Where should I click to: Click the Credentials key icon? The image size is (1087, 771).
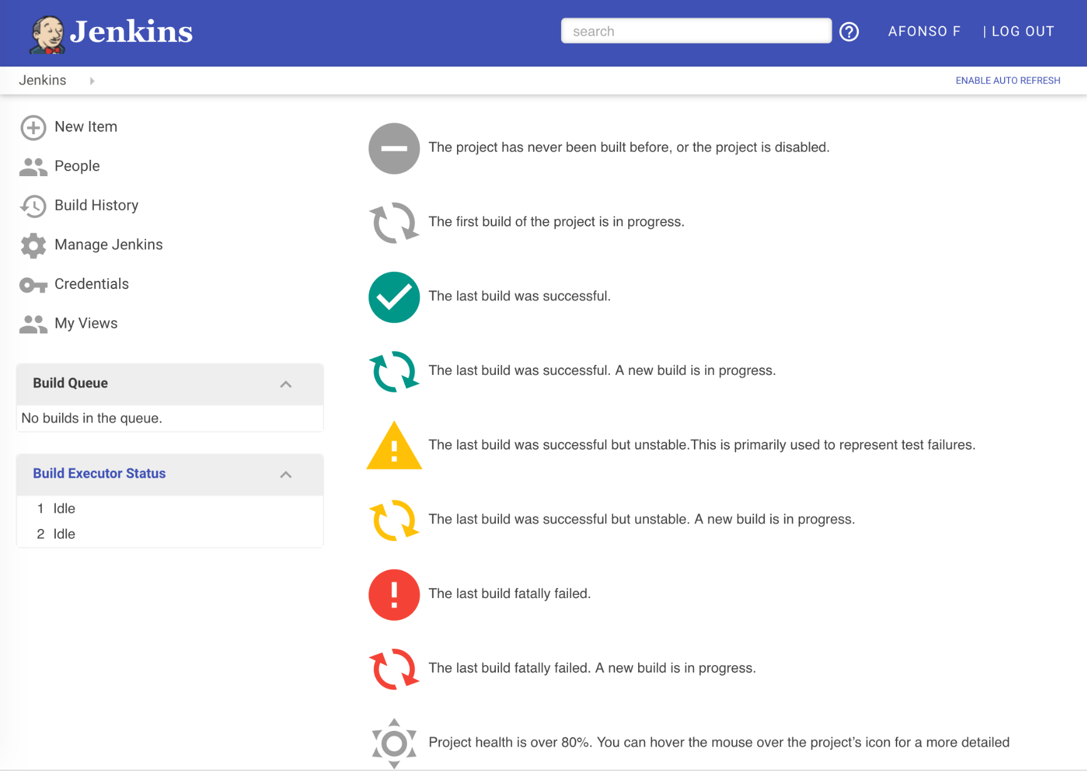33,285
